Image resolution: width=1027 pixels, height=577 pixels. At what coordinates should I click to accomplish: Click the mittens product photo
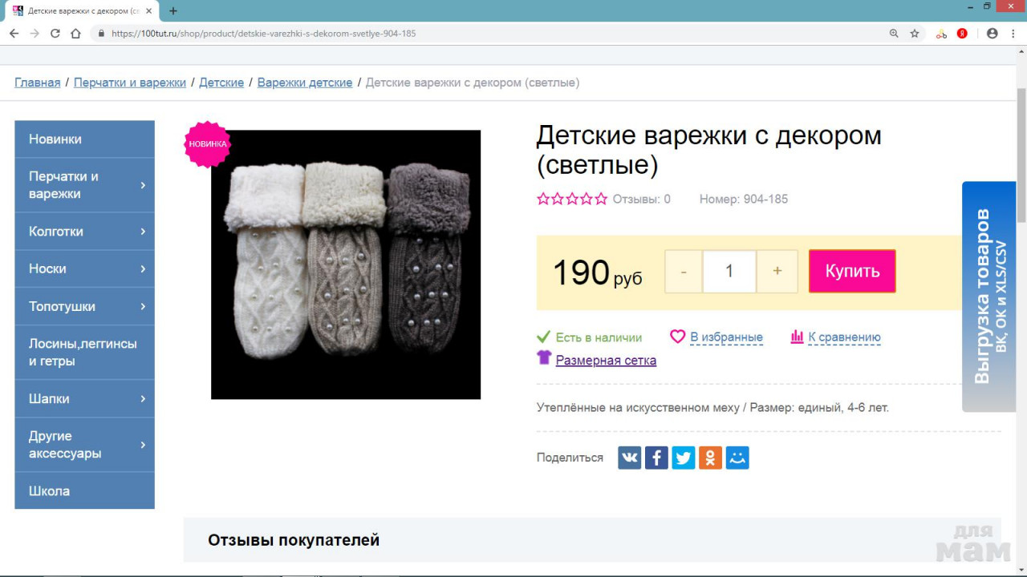point(346,264)
